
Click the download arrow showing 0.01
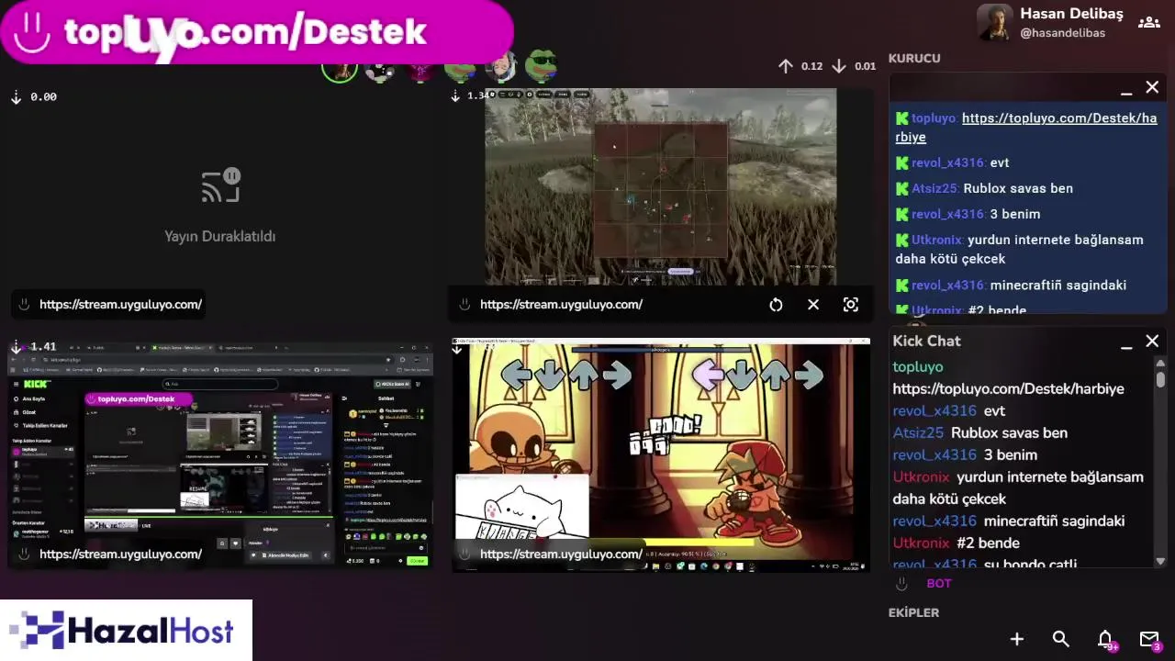click(x=839, y=66)
